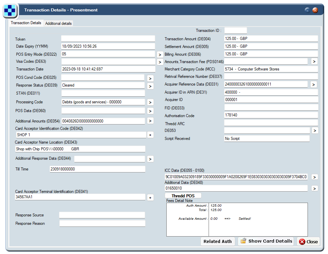
Task: Click the red X icon on Close button
Action: click(302, 242)
